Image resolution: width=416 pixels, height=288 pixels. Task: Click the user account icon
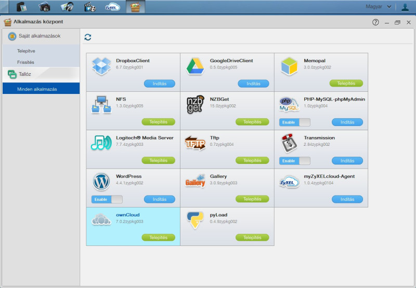(405, 7)
